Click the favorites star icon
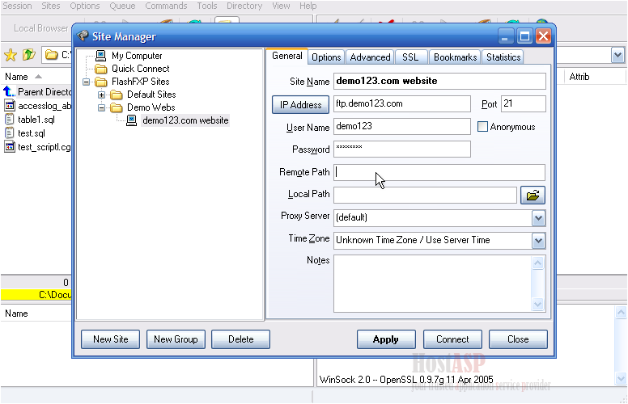Screen dimensions: 628x404 point(11,55)
